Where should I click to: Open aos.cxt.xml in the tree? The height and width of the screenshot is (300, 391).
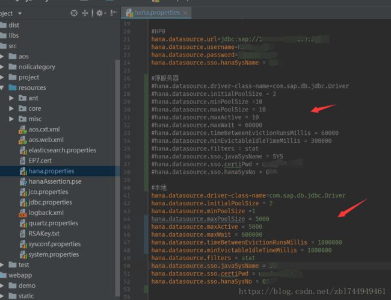pyautogui.click(x=44, y=130)
